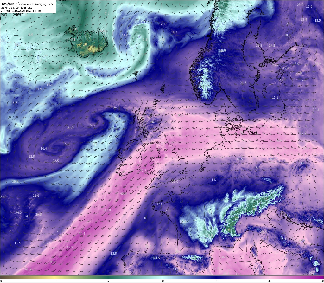
Task: Click the 14.4 value southwest of Iceland
Action: [38, 89]
